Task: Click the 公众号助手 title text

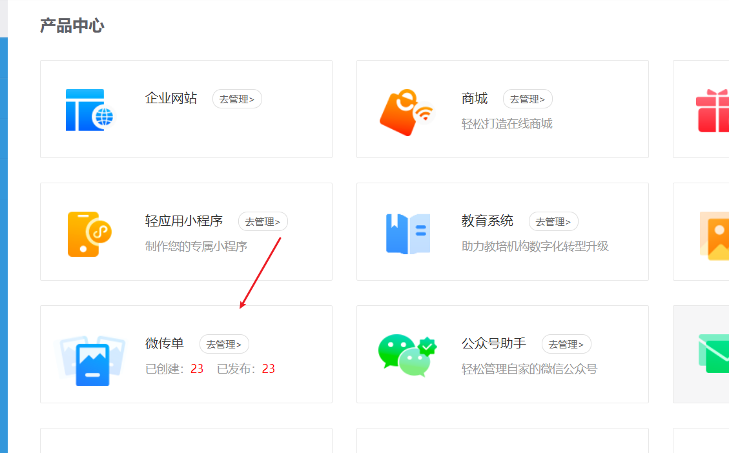Action: (x=494, y=344)
